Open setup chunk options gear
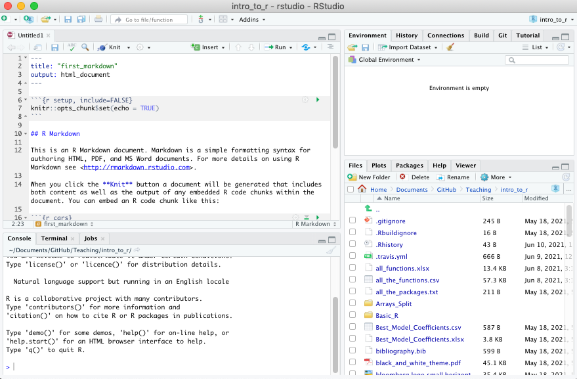The width and height of the screenshot is (577, 379). [x=305, y=99]
